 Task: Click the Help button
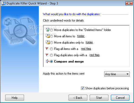click(x=15, y=97)
